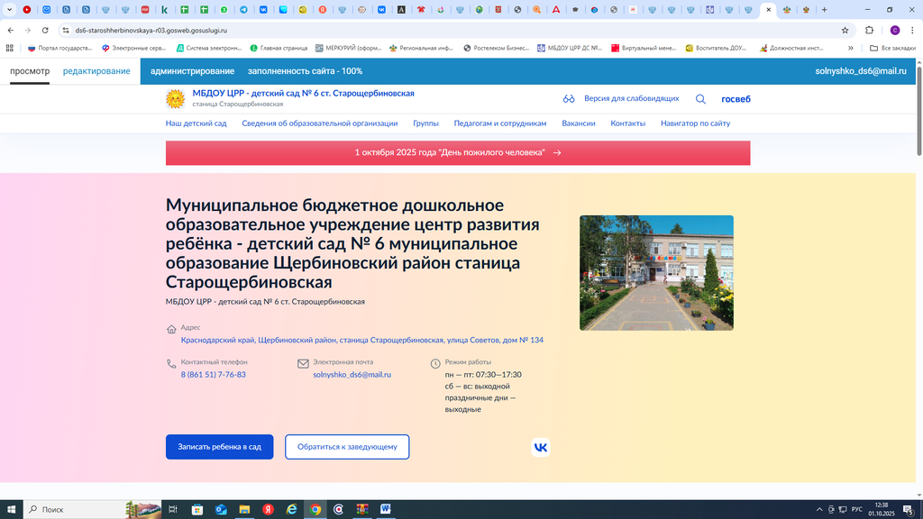Open the 'Контакты' menu item
This screenshot has width=923, height=519.
(627, 123)
